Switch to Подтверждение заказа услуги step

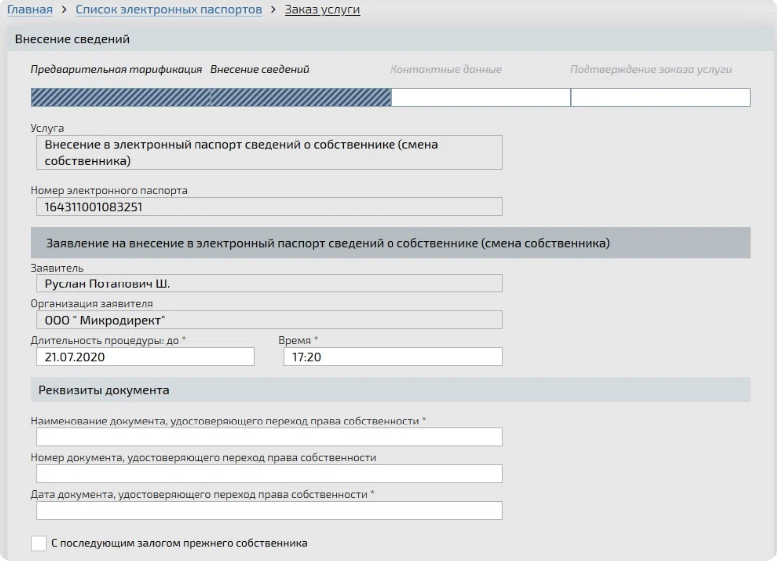point(650,69)
